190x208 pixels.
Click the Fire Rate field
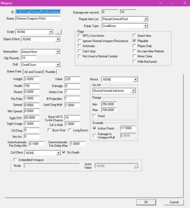32,99
